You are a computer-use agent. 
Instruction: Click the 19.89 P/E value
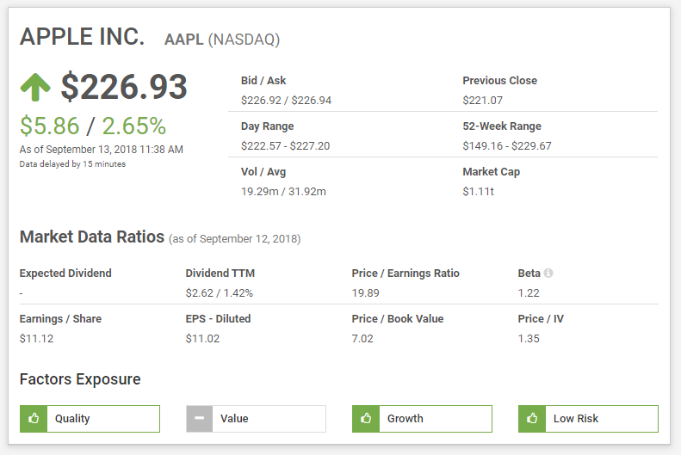point(365,293)
